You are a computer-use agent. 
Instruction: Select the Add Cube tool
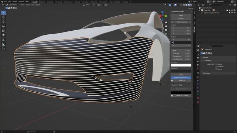(3, 49)
